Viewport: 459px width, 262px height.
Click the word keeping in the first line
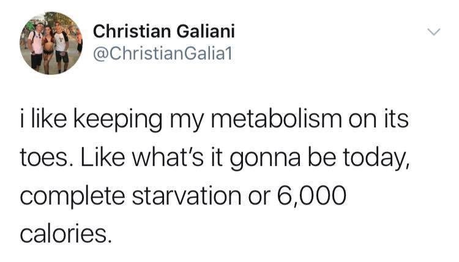tap(118, 120)
